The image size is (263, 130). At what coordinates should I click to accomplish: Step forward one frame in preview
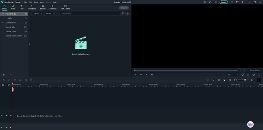pyautogui.click(x=141, y=75)
